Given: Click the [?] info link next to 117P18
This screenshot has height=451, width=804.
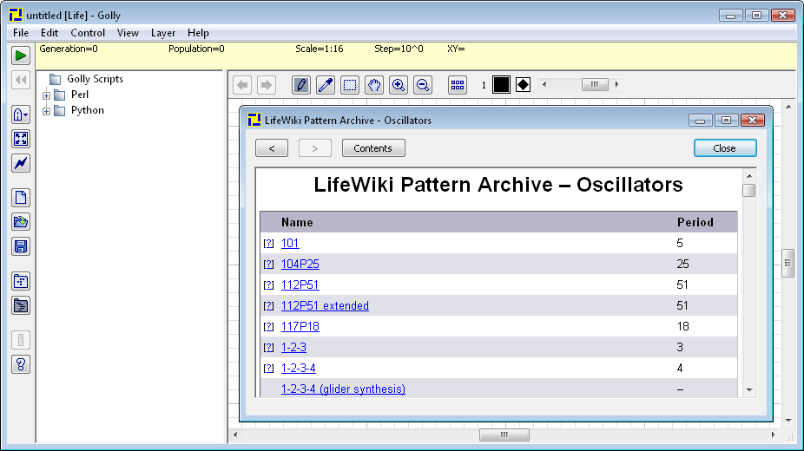Looking at the screenshot, I should (268, 327).
